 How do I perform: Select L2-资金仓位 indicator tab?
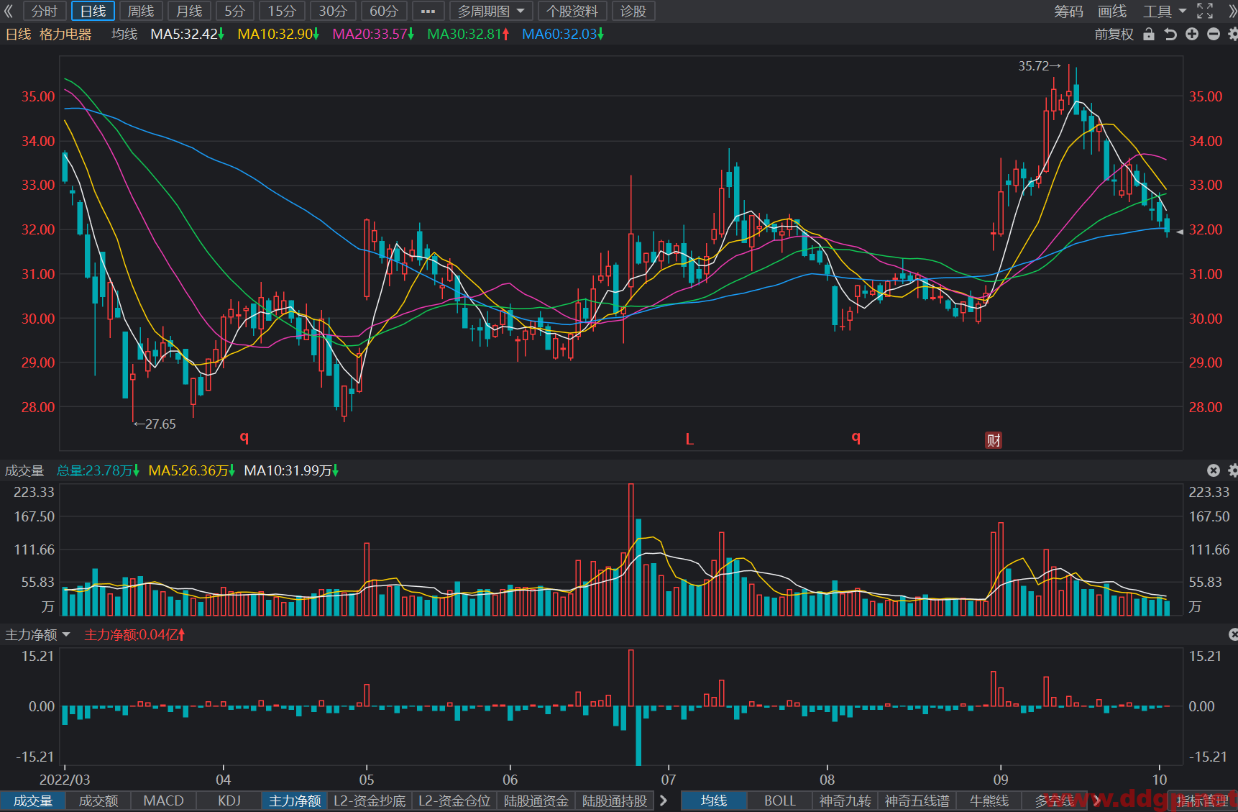(454, 800)
